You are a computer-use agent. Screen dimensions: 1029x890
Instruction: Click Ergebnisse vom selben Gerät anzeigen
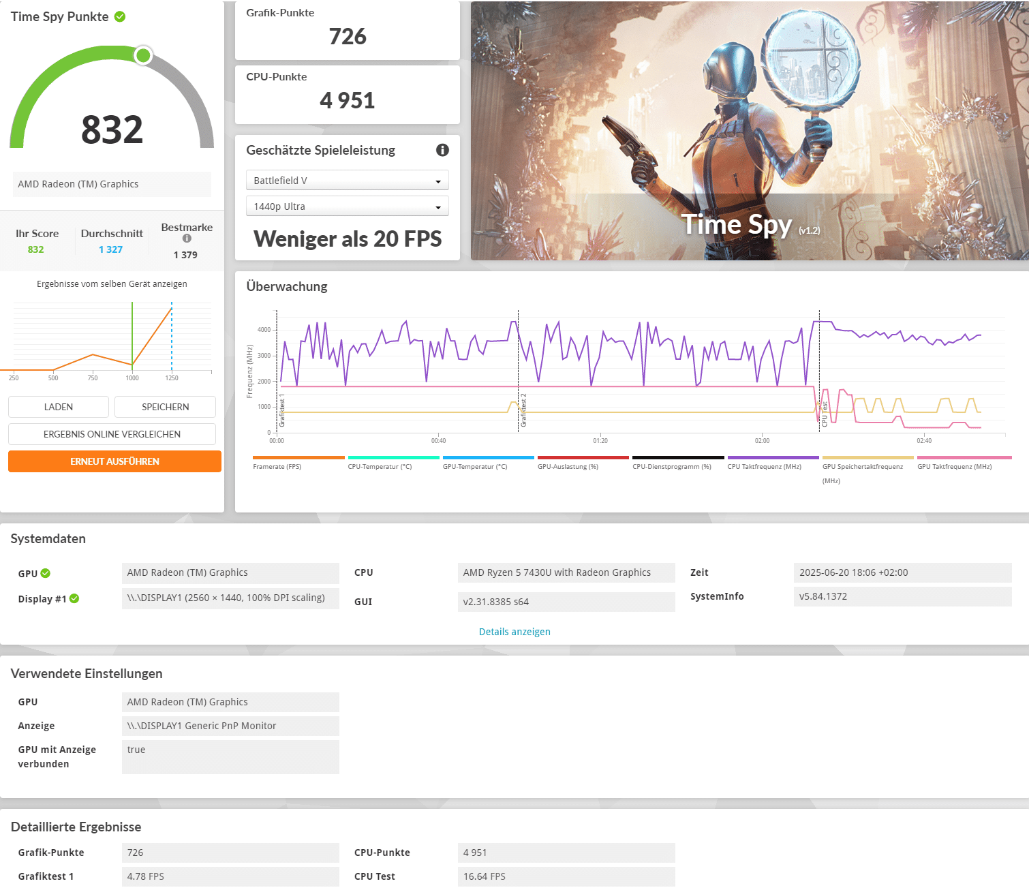pos(112,284)
